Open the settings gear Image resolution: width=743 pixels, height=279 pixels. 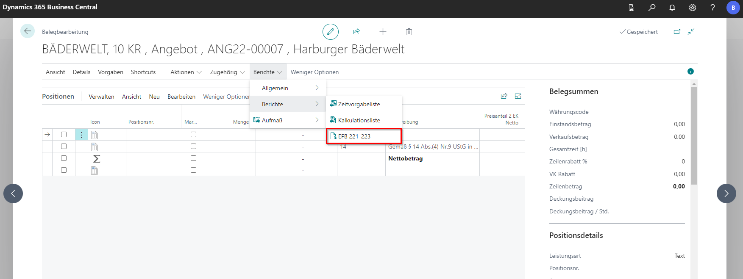[x=693, y=8]
